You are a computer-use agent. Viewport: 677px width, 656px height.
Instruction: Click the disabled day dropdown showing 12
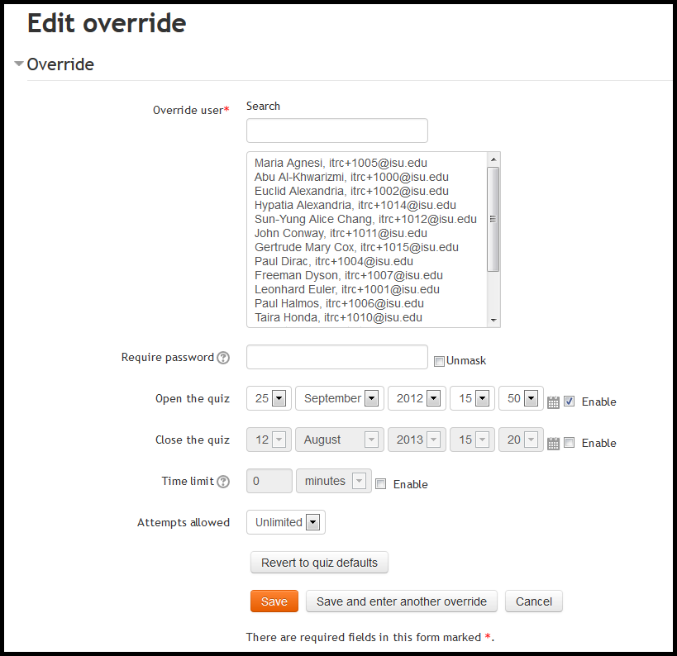coord(269,440)
